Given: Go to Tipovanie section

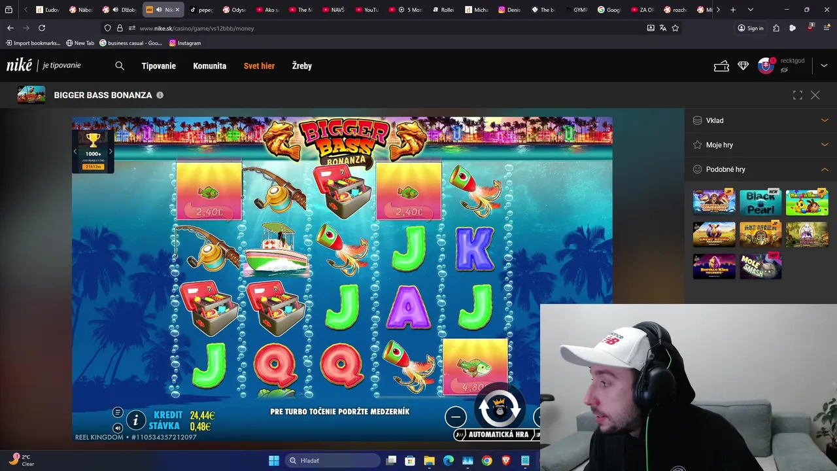Looking at the screenshot, I should [x=159, y=66].
